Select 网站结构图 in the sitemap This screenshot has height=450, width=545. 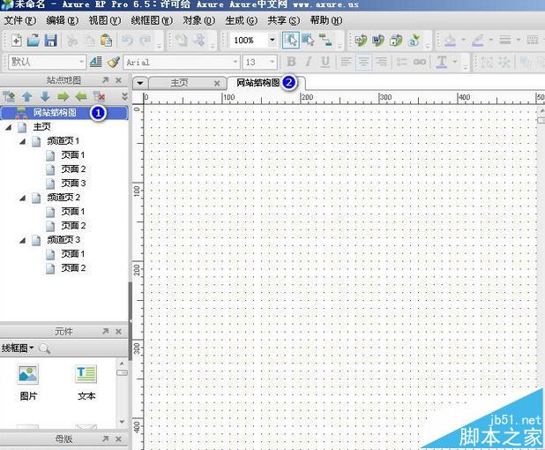coord(64,113)
